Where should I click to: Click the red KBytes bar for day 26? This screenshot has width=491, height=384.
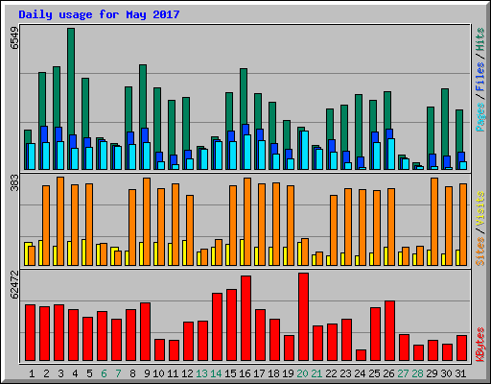[389, 331]
